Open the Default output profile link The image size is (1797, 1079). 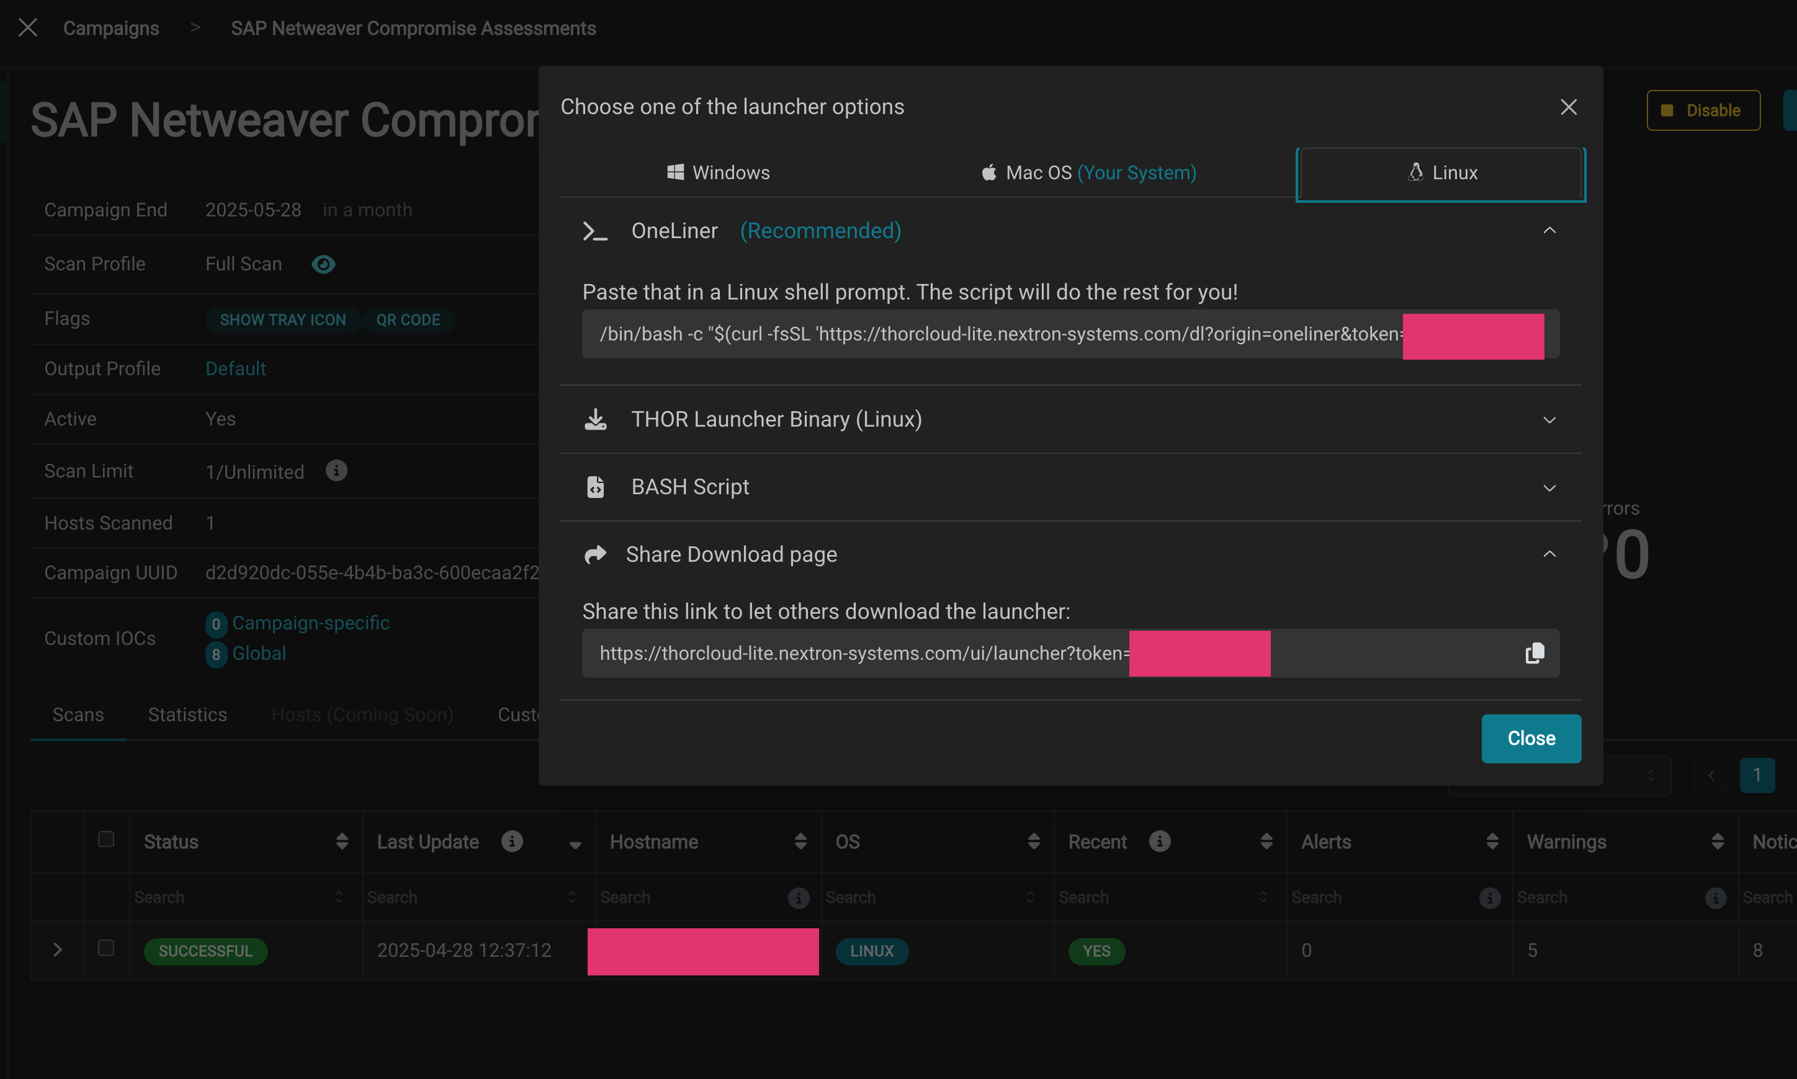[x=236, y=368]
